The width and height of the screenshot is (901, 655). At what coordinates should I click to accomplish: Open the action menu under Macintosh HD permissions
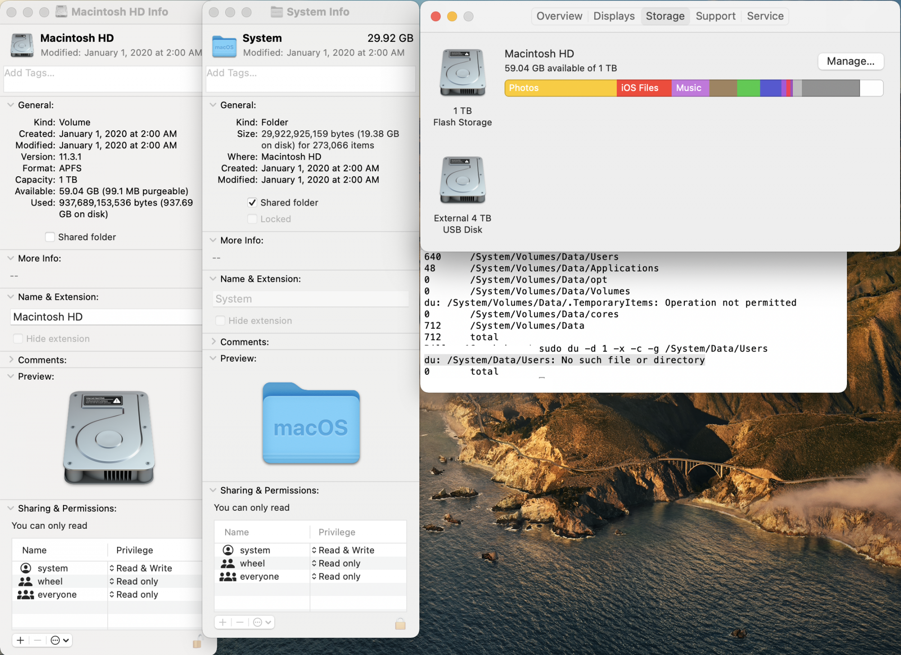click(60, 641)
